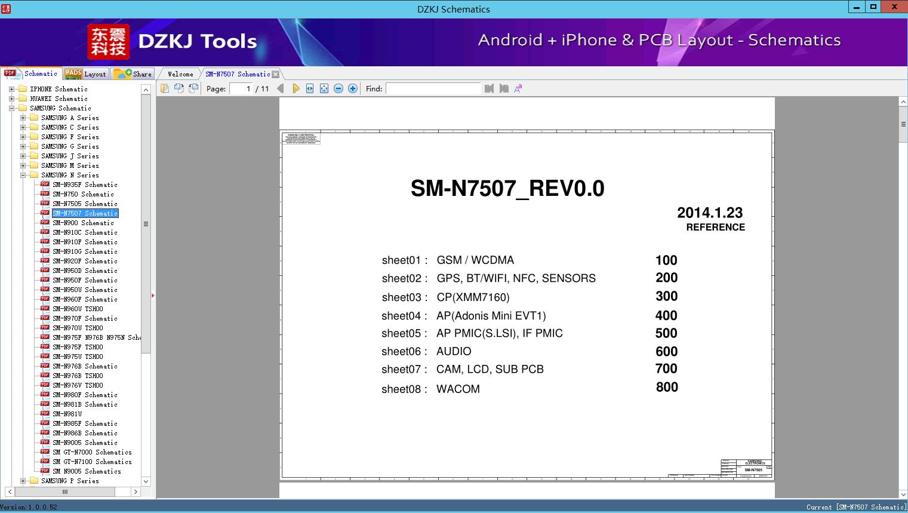The width and height of the screenshot is (908, 513).
Task: Click the copy document icon in toolbar
Action: tap(165, 88)
